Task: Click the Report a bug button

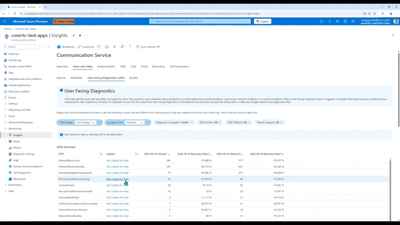Action: 64,22
